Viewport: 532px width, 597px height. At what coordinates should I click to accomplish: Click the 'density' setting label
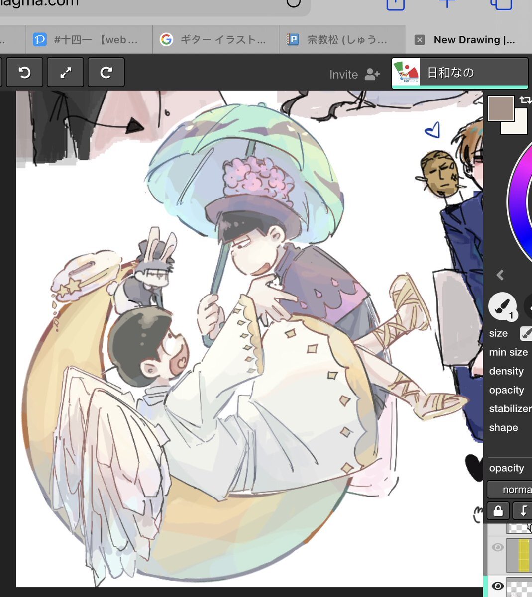(506, 371)
